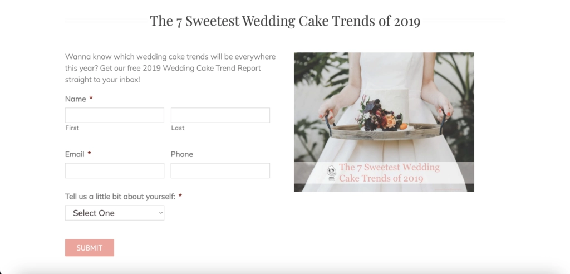This screenshot has height=274, width=570.
Task: Click the "Phone" field label
Action: (x=182, y=154)
